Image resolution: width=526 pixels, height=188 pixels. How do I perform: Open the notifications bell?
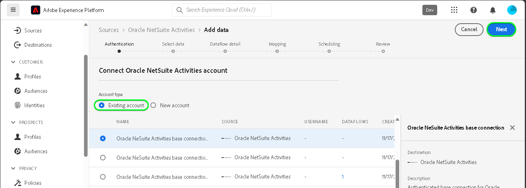point(493,10)
